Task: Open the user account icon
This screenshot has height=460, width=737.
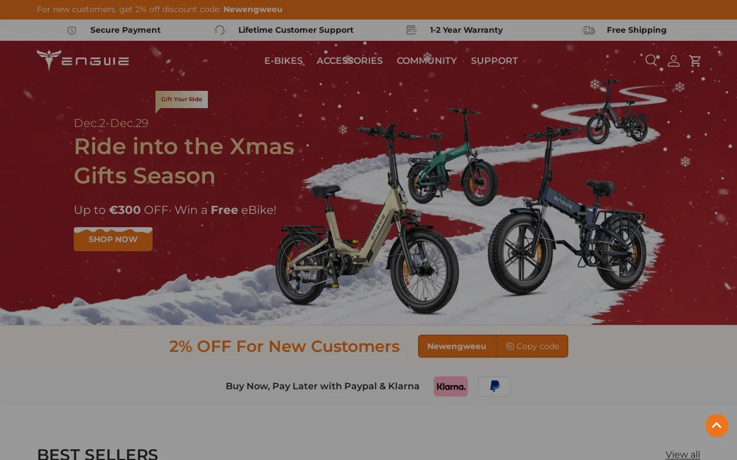Action: [x=674, y=60]
